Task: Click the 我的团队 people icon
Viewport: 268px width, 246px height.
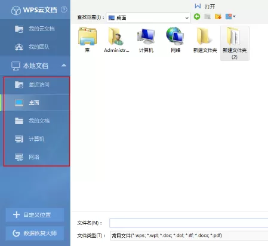Action: pyautogui.click(x=19, y=47)
